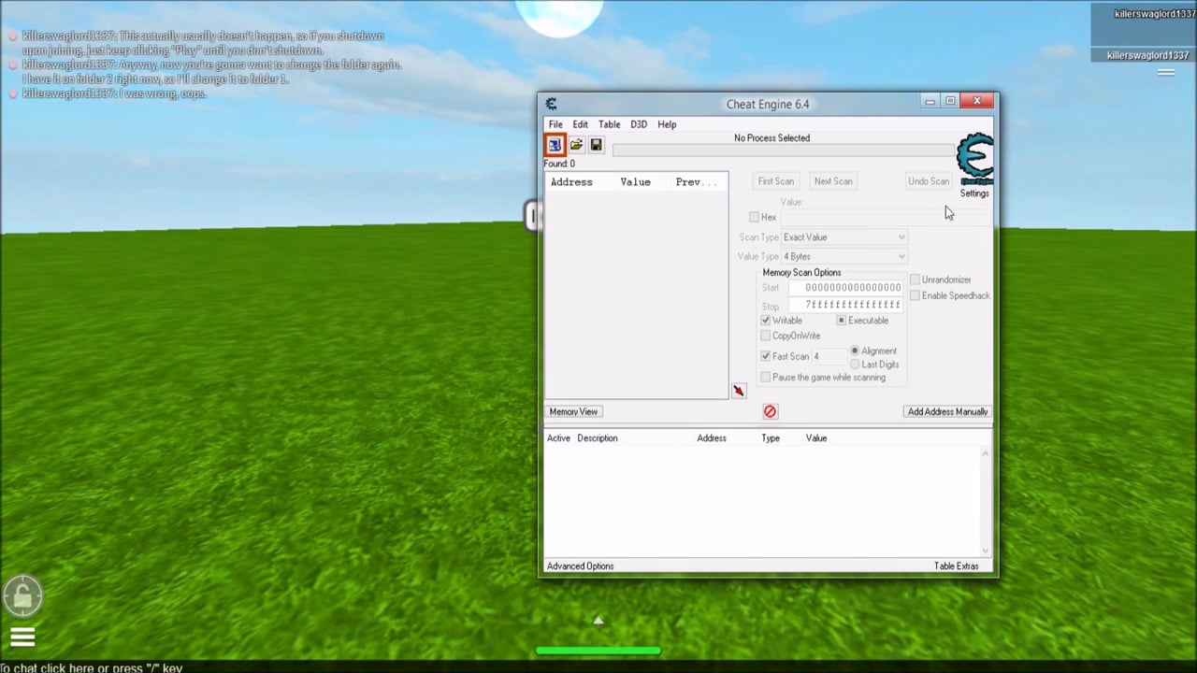
Task: Select the Last Digits radio button
Action: 855,365
